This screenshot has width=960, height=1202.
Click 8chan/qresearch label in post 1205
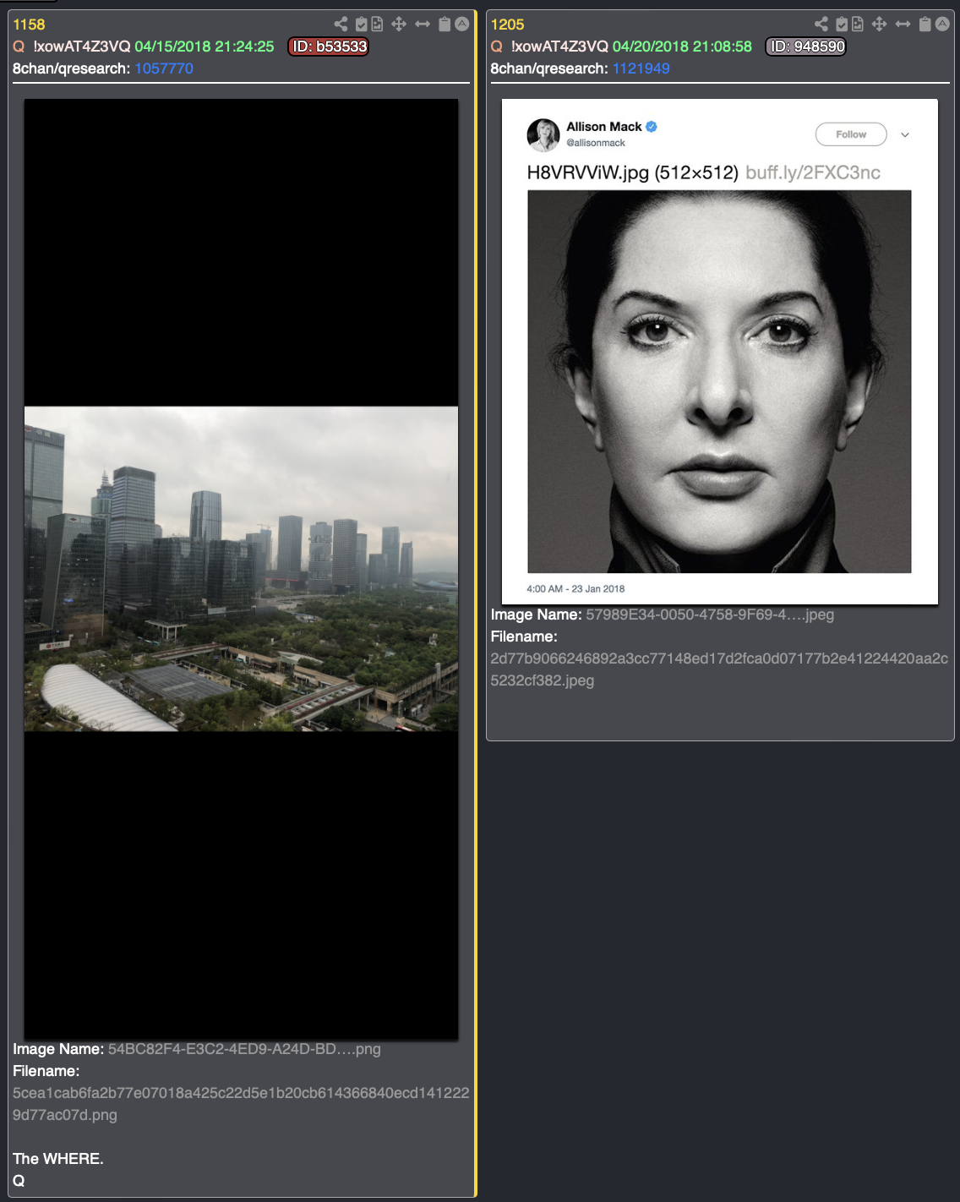point(549,68)
